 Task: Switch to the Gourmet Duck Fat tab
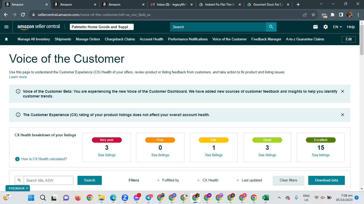click(268, 5)
